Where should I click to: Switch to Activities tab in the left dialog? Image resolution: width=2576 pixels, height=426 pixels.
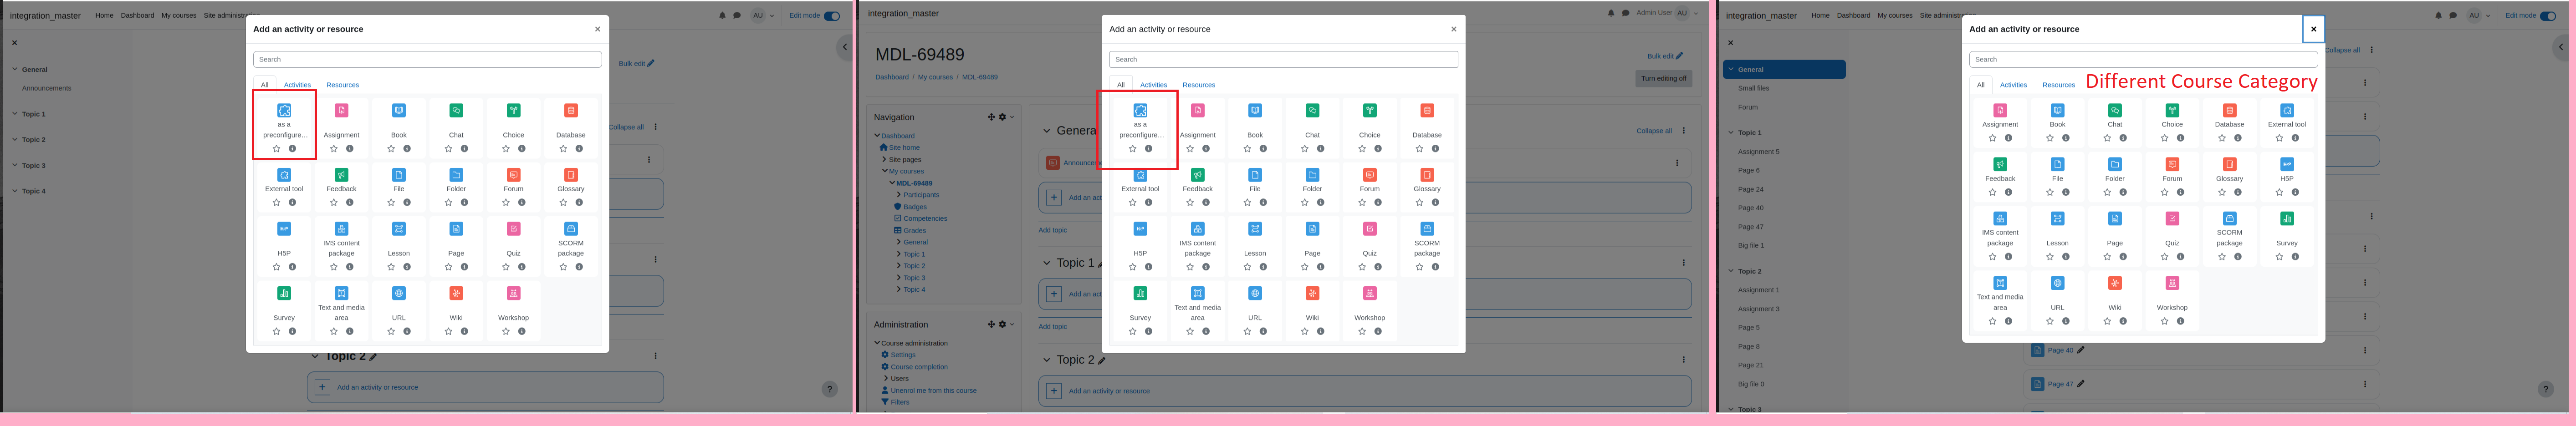(297, 85)
